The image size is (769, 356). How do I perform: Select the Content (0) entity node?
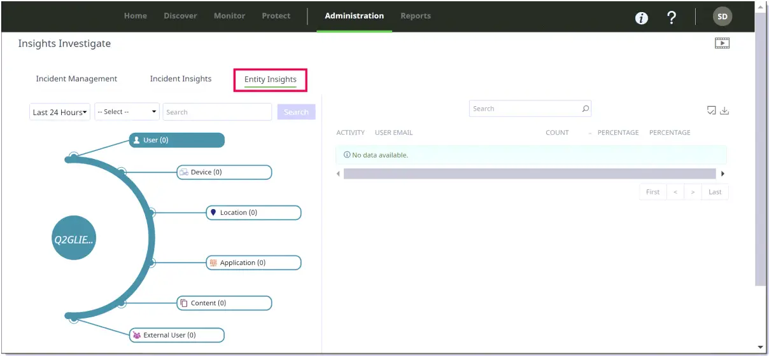point(224,303)
